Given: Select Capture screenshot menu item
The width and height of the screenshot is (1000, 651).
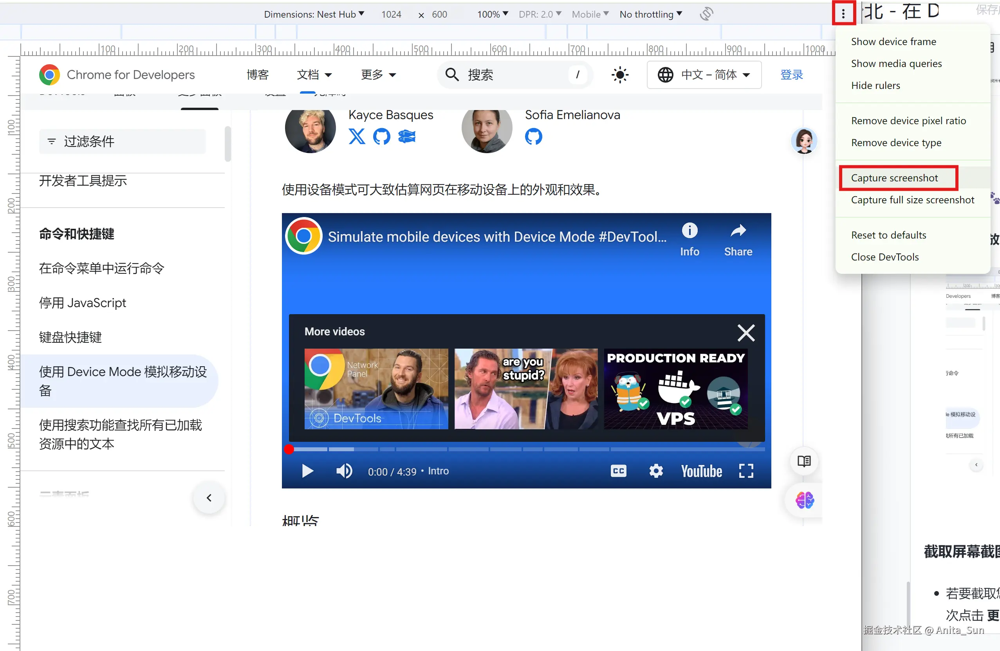Looking at the screenshot, I should 894,178.
